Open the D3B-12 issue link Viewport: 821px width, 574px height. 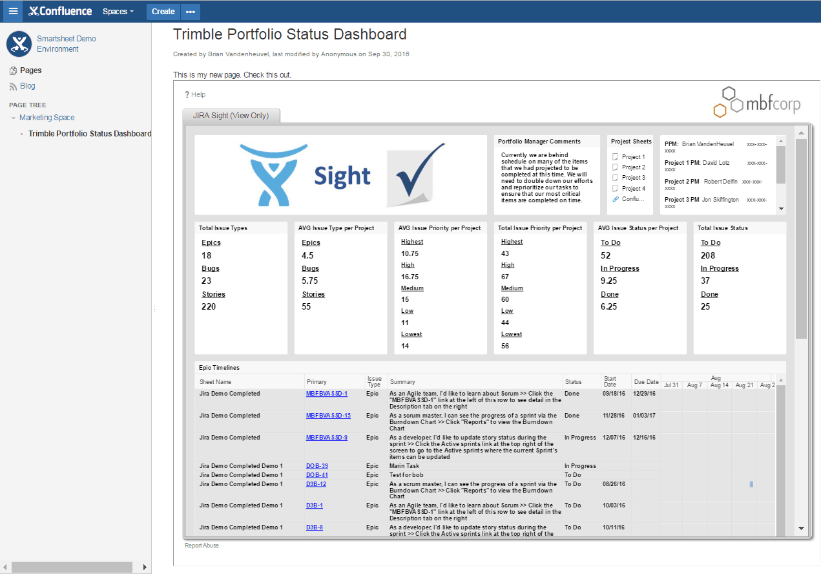tap(316, 484)
